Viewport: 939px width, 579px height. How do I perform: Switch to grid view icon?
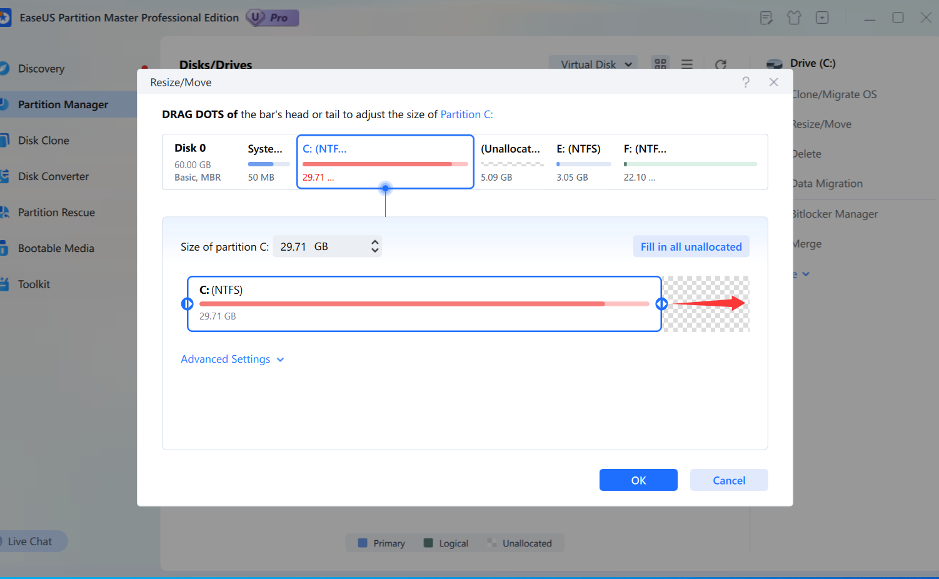tap(660, 63)
